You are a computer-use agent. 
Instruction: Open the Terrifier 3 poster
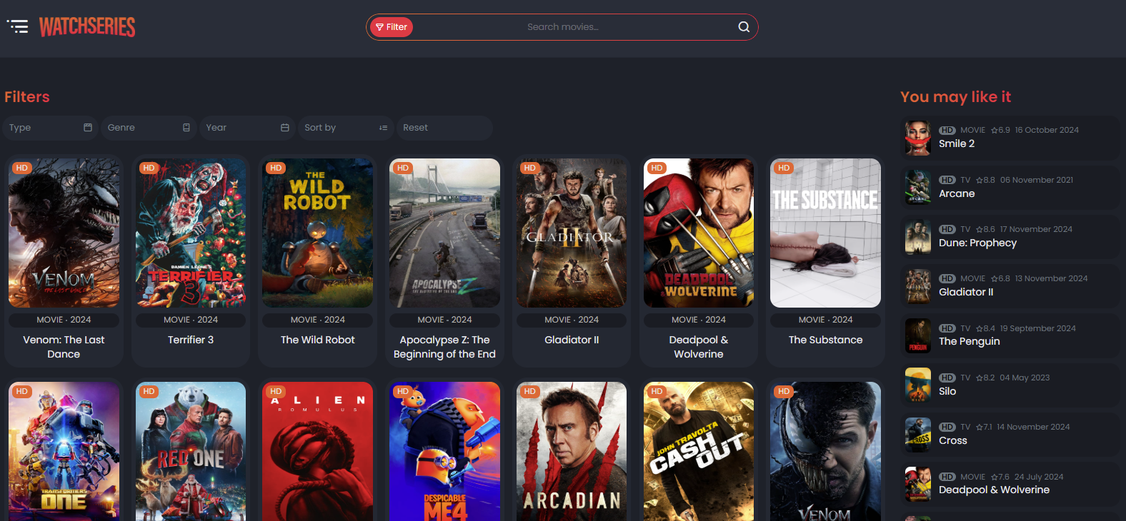pyautogui.click(x=191, y=233)
